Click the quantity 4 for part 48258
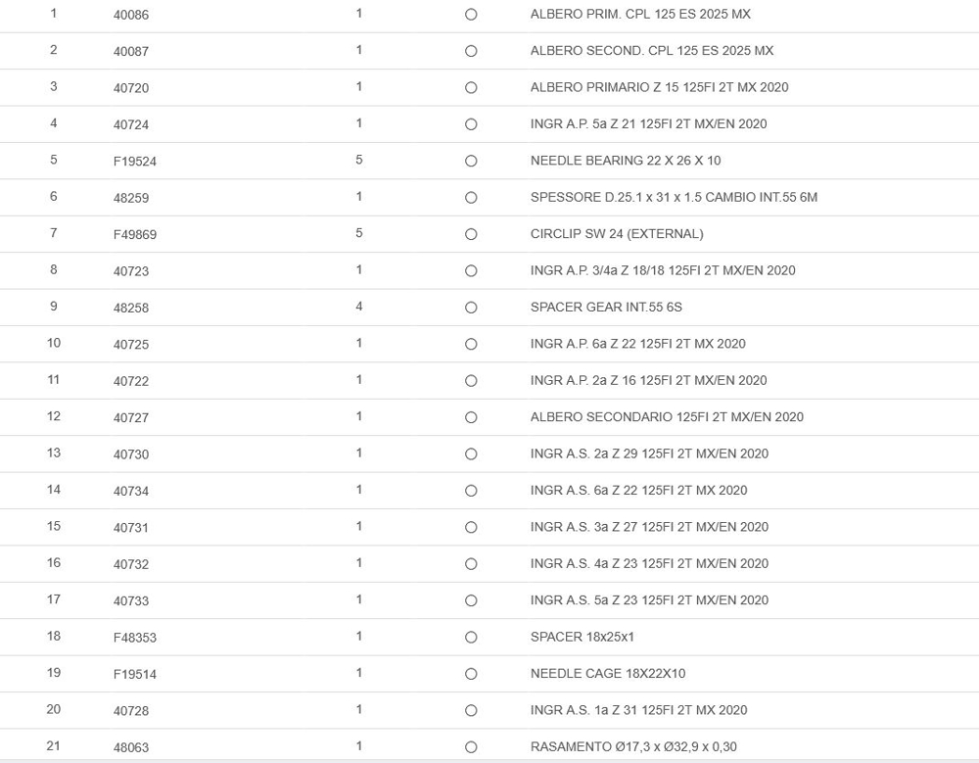This screenshot has width=979, height=763. pyautogui.click(x=359, y=307)
